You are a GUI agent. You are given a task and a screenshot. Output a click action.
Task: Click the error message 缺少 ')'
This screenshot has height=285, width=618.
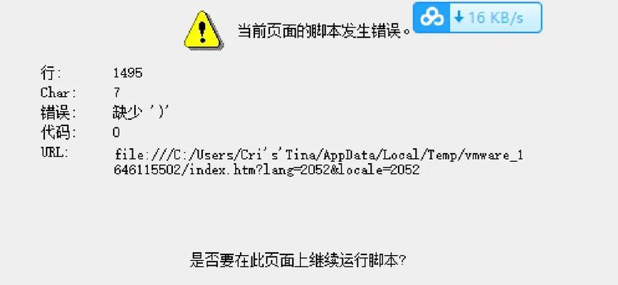(141, 113)
